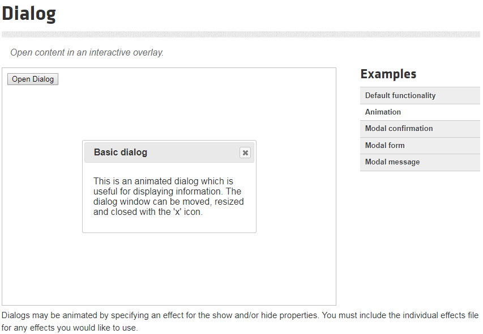
Task: Click the Basic dialog title bar
Action: [x=169, y=153]
